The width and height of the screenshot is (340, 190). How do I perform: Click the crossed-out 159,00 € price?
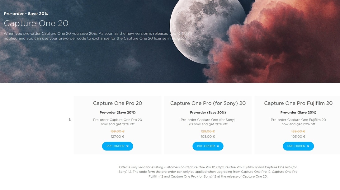coord(117,131)
